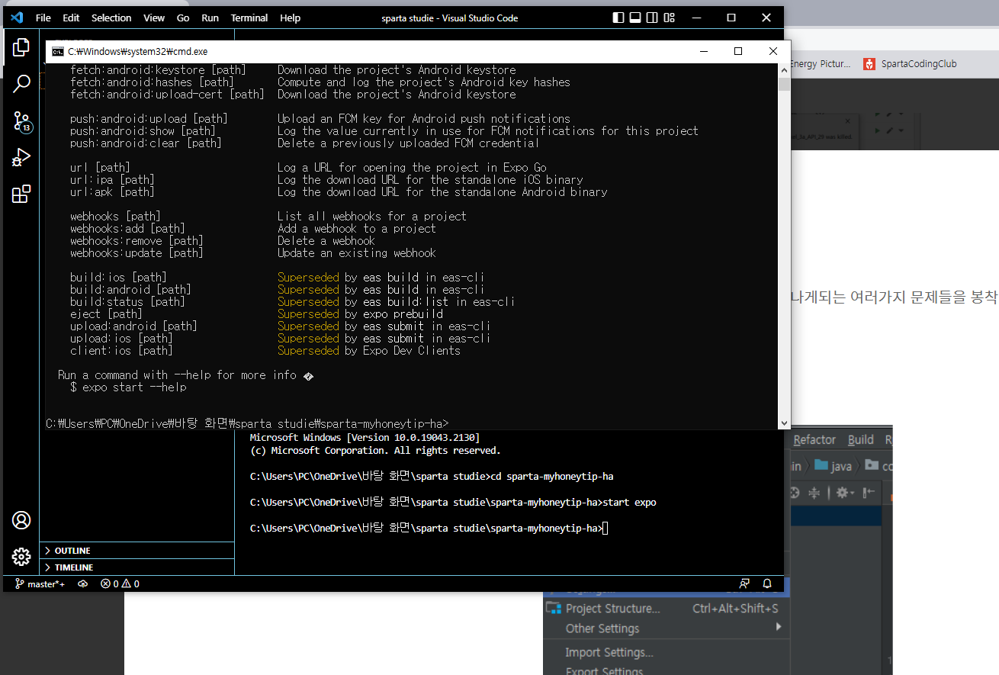Image resolution: width=999 pixels, height=675 pixels.
Task: Toggle the secondary side bar layout icon
Action: pos(653,18)
